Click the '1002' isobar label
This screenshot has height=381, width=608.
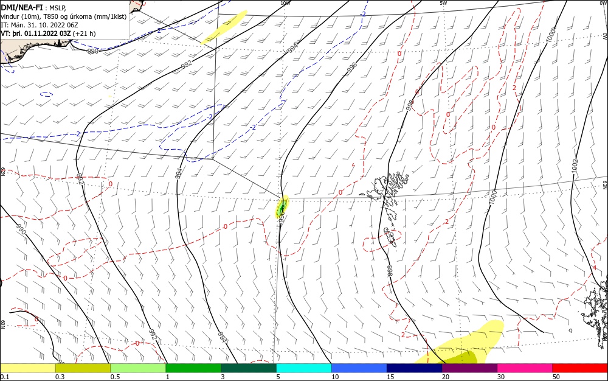click(575, 166)
